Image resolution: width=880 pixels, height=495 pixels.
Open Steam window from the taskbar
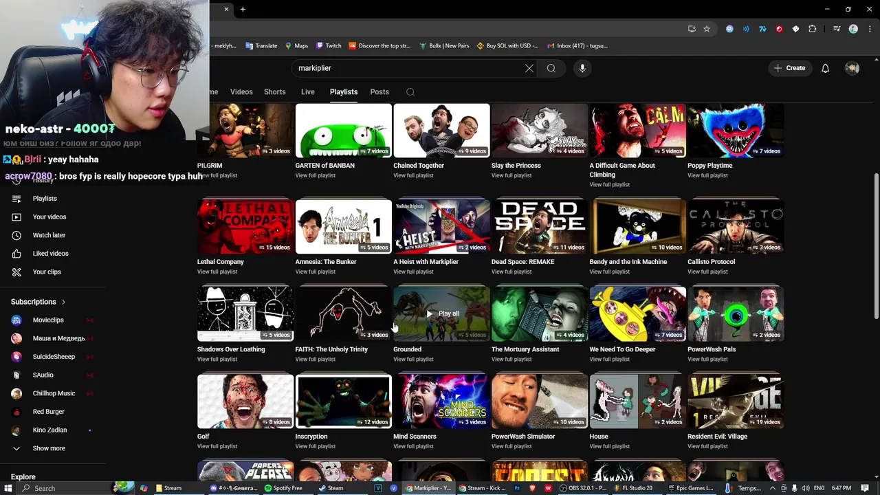coord(331,488)
